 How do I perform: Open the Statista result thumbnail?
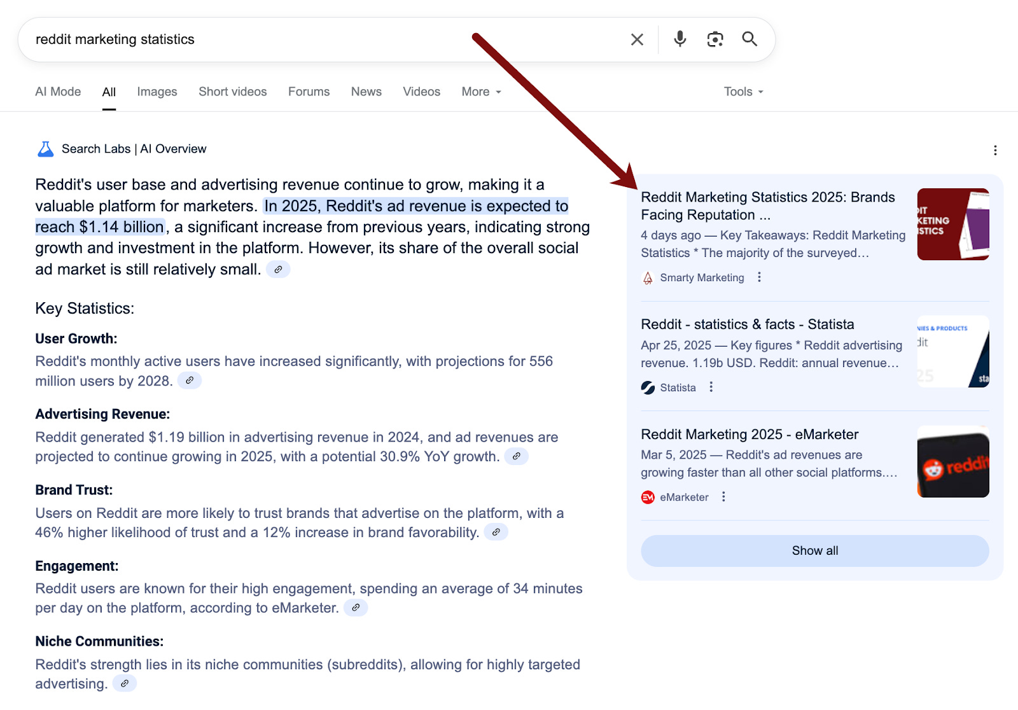[953, 351]
